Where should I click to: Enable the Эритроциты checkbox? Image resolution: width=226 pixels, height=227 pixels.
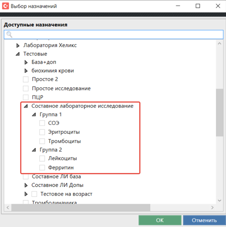[42, 132]
